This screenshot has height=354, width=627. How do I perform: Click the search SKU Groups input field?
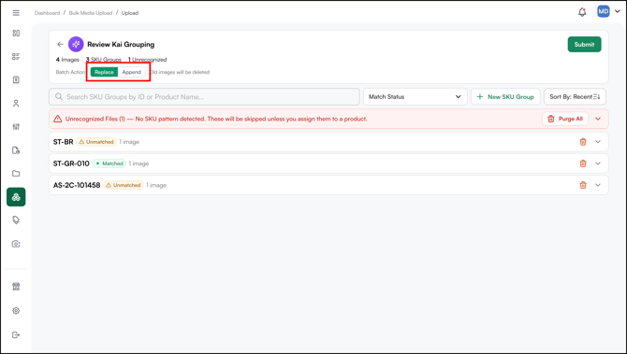pyautogui.click(x=204, y=96)
